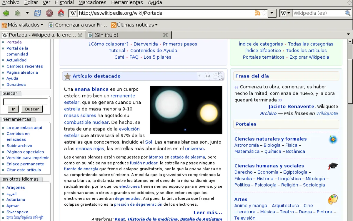353x221 pixels.
Task: Go forward with the green forward arrow
Action: pyautogui.click(x=17, y=13)
